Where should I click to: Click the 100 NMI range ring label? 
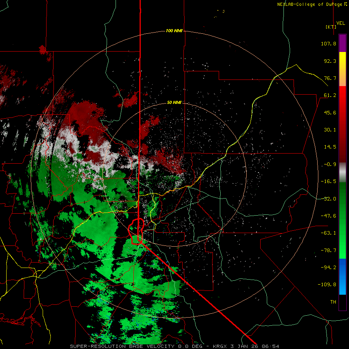pyautogui.click(x=174, y=31)
